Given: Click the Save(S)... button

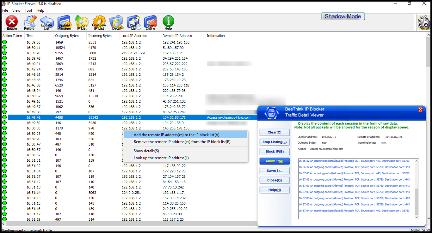Looking at the screenshot, I should point(275,171).
